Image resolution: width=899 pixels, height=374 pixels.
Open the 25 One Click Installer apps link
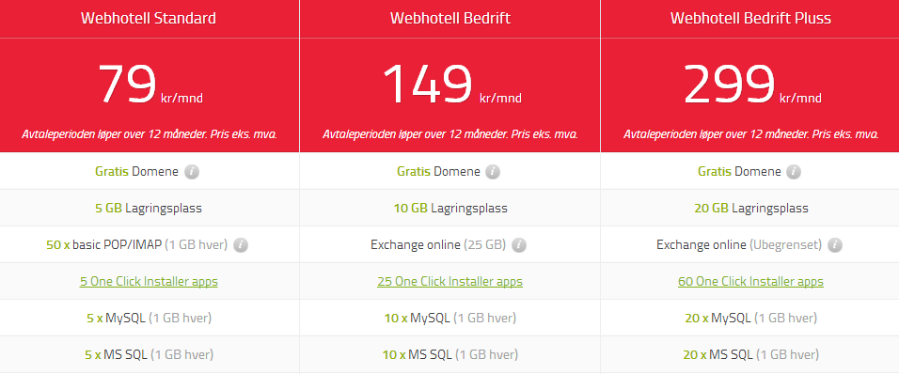point(450,282)
